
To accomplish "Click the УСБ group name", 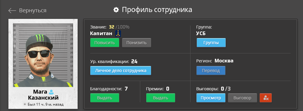I will pos(201,33).
